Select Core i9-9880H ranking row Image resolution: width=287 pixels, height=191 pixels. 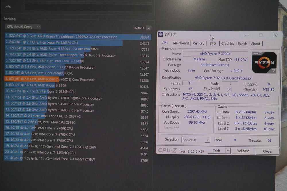tap(77, 92)
